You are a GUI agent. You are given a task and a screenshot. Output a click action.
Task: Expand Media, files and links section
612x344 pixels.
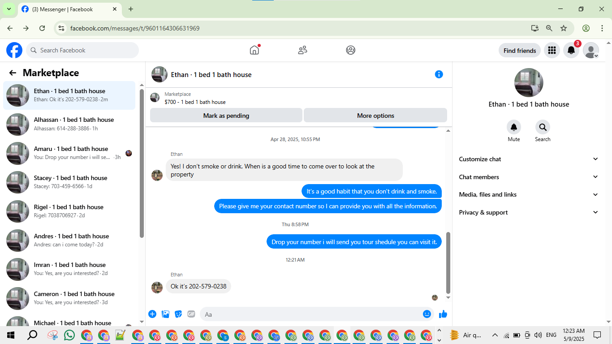[529, 194]
